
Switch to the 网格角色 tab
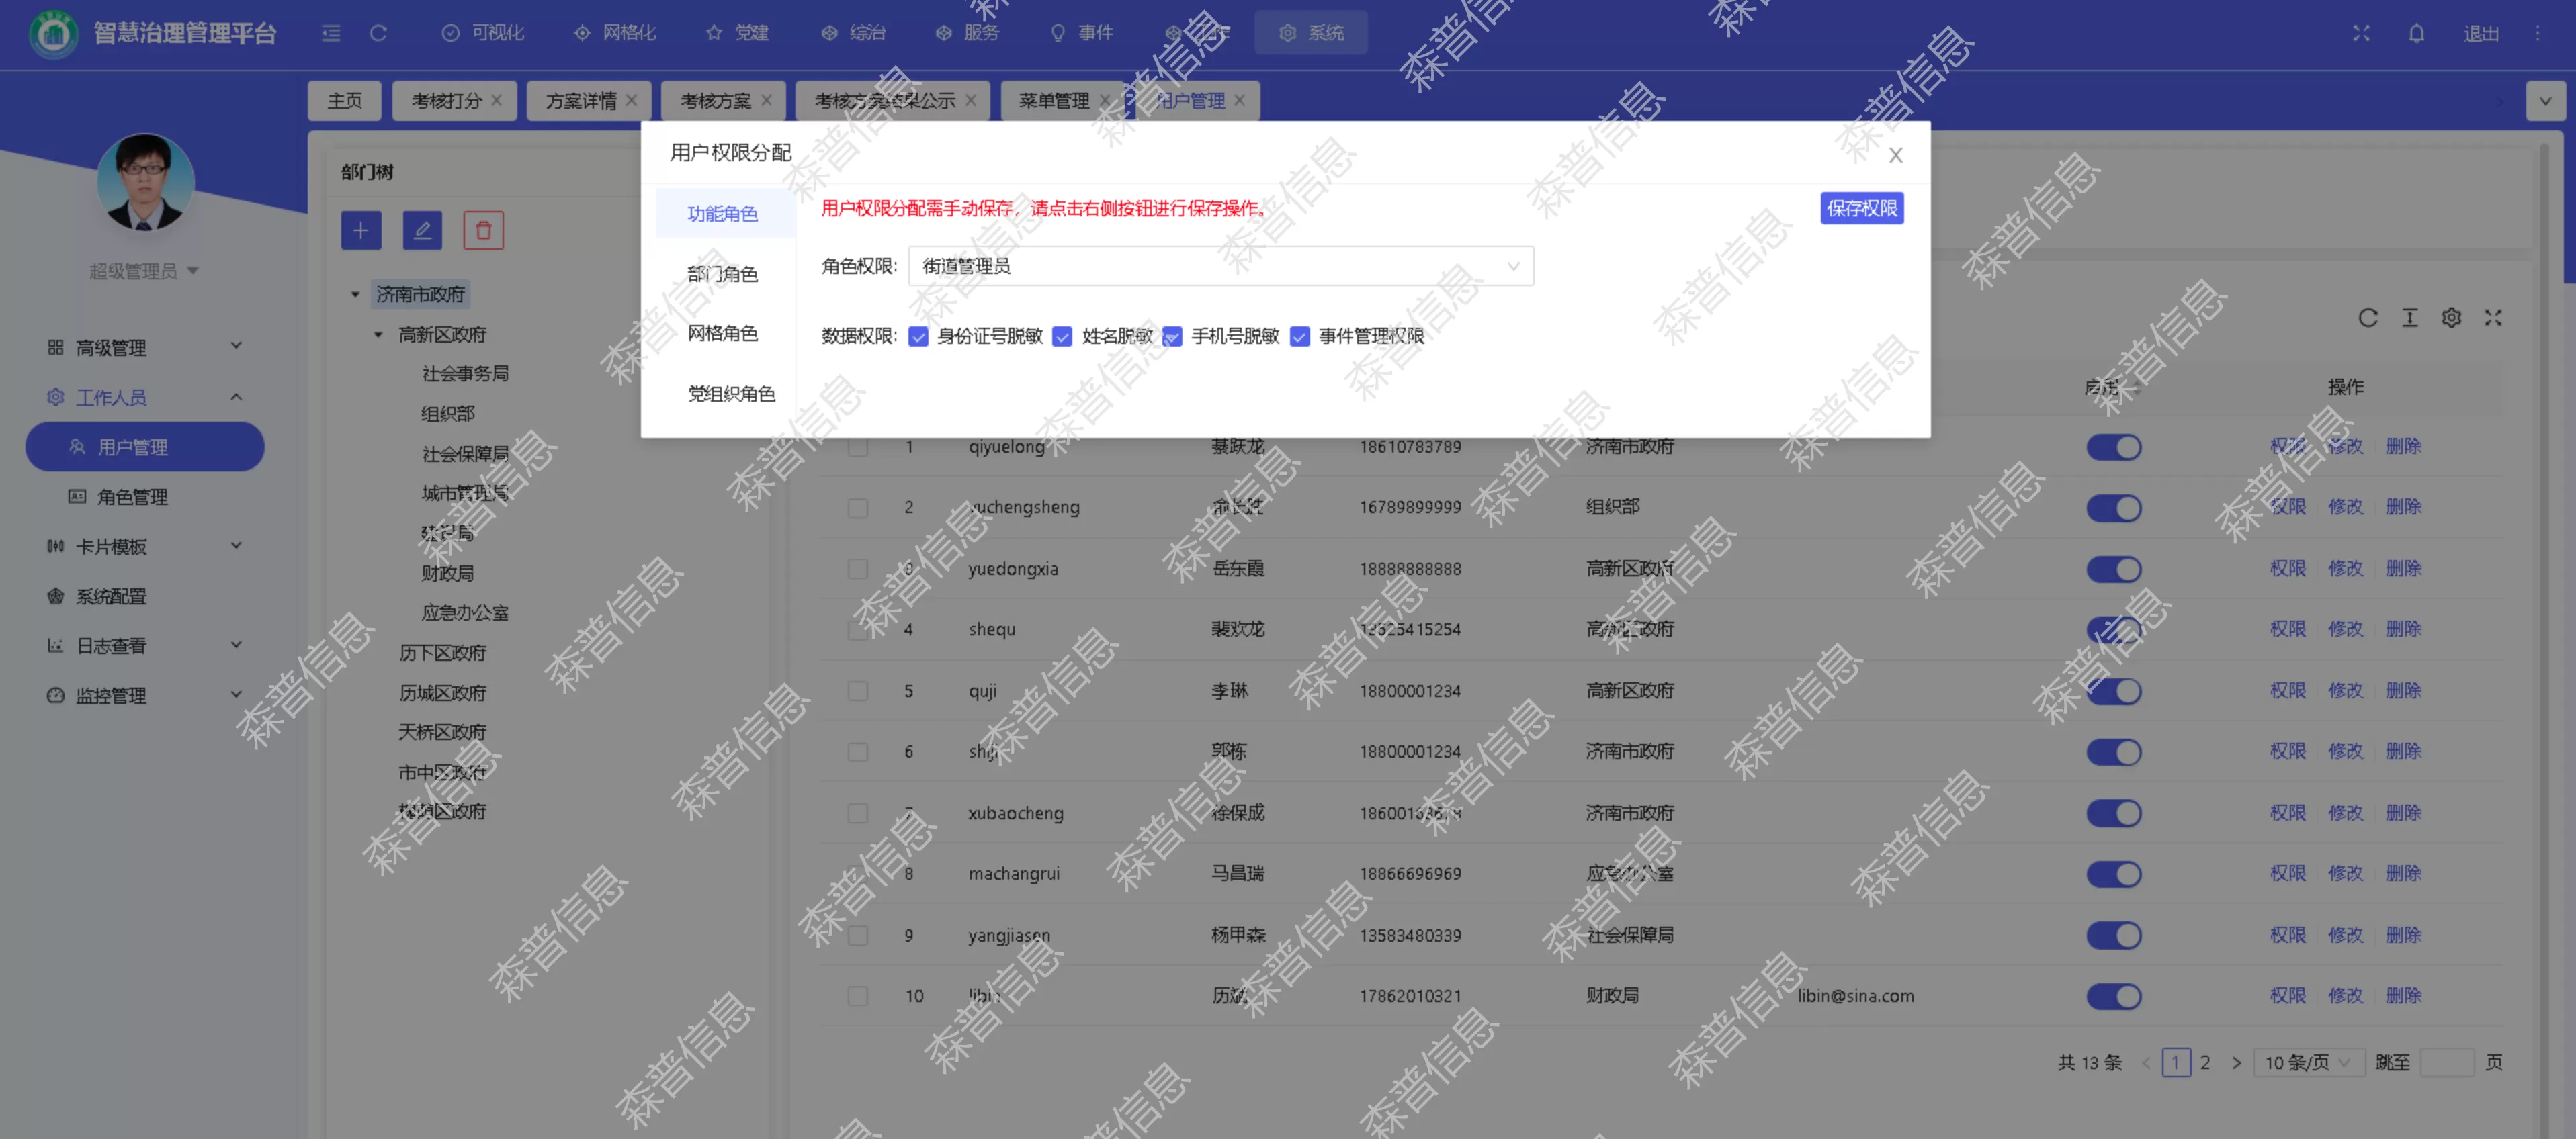pos(723,334)
